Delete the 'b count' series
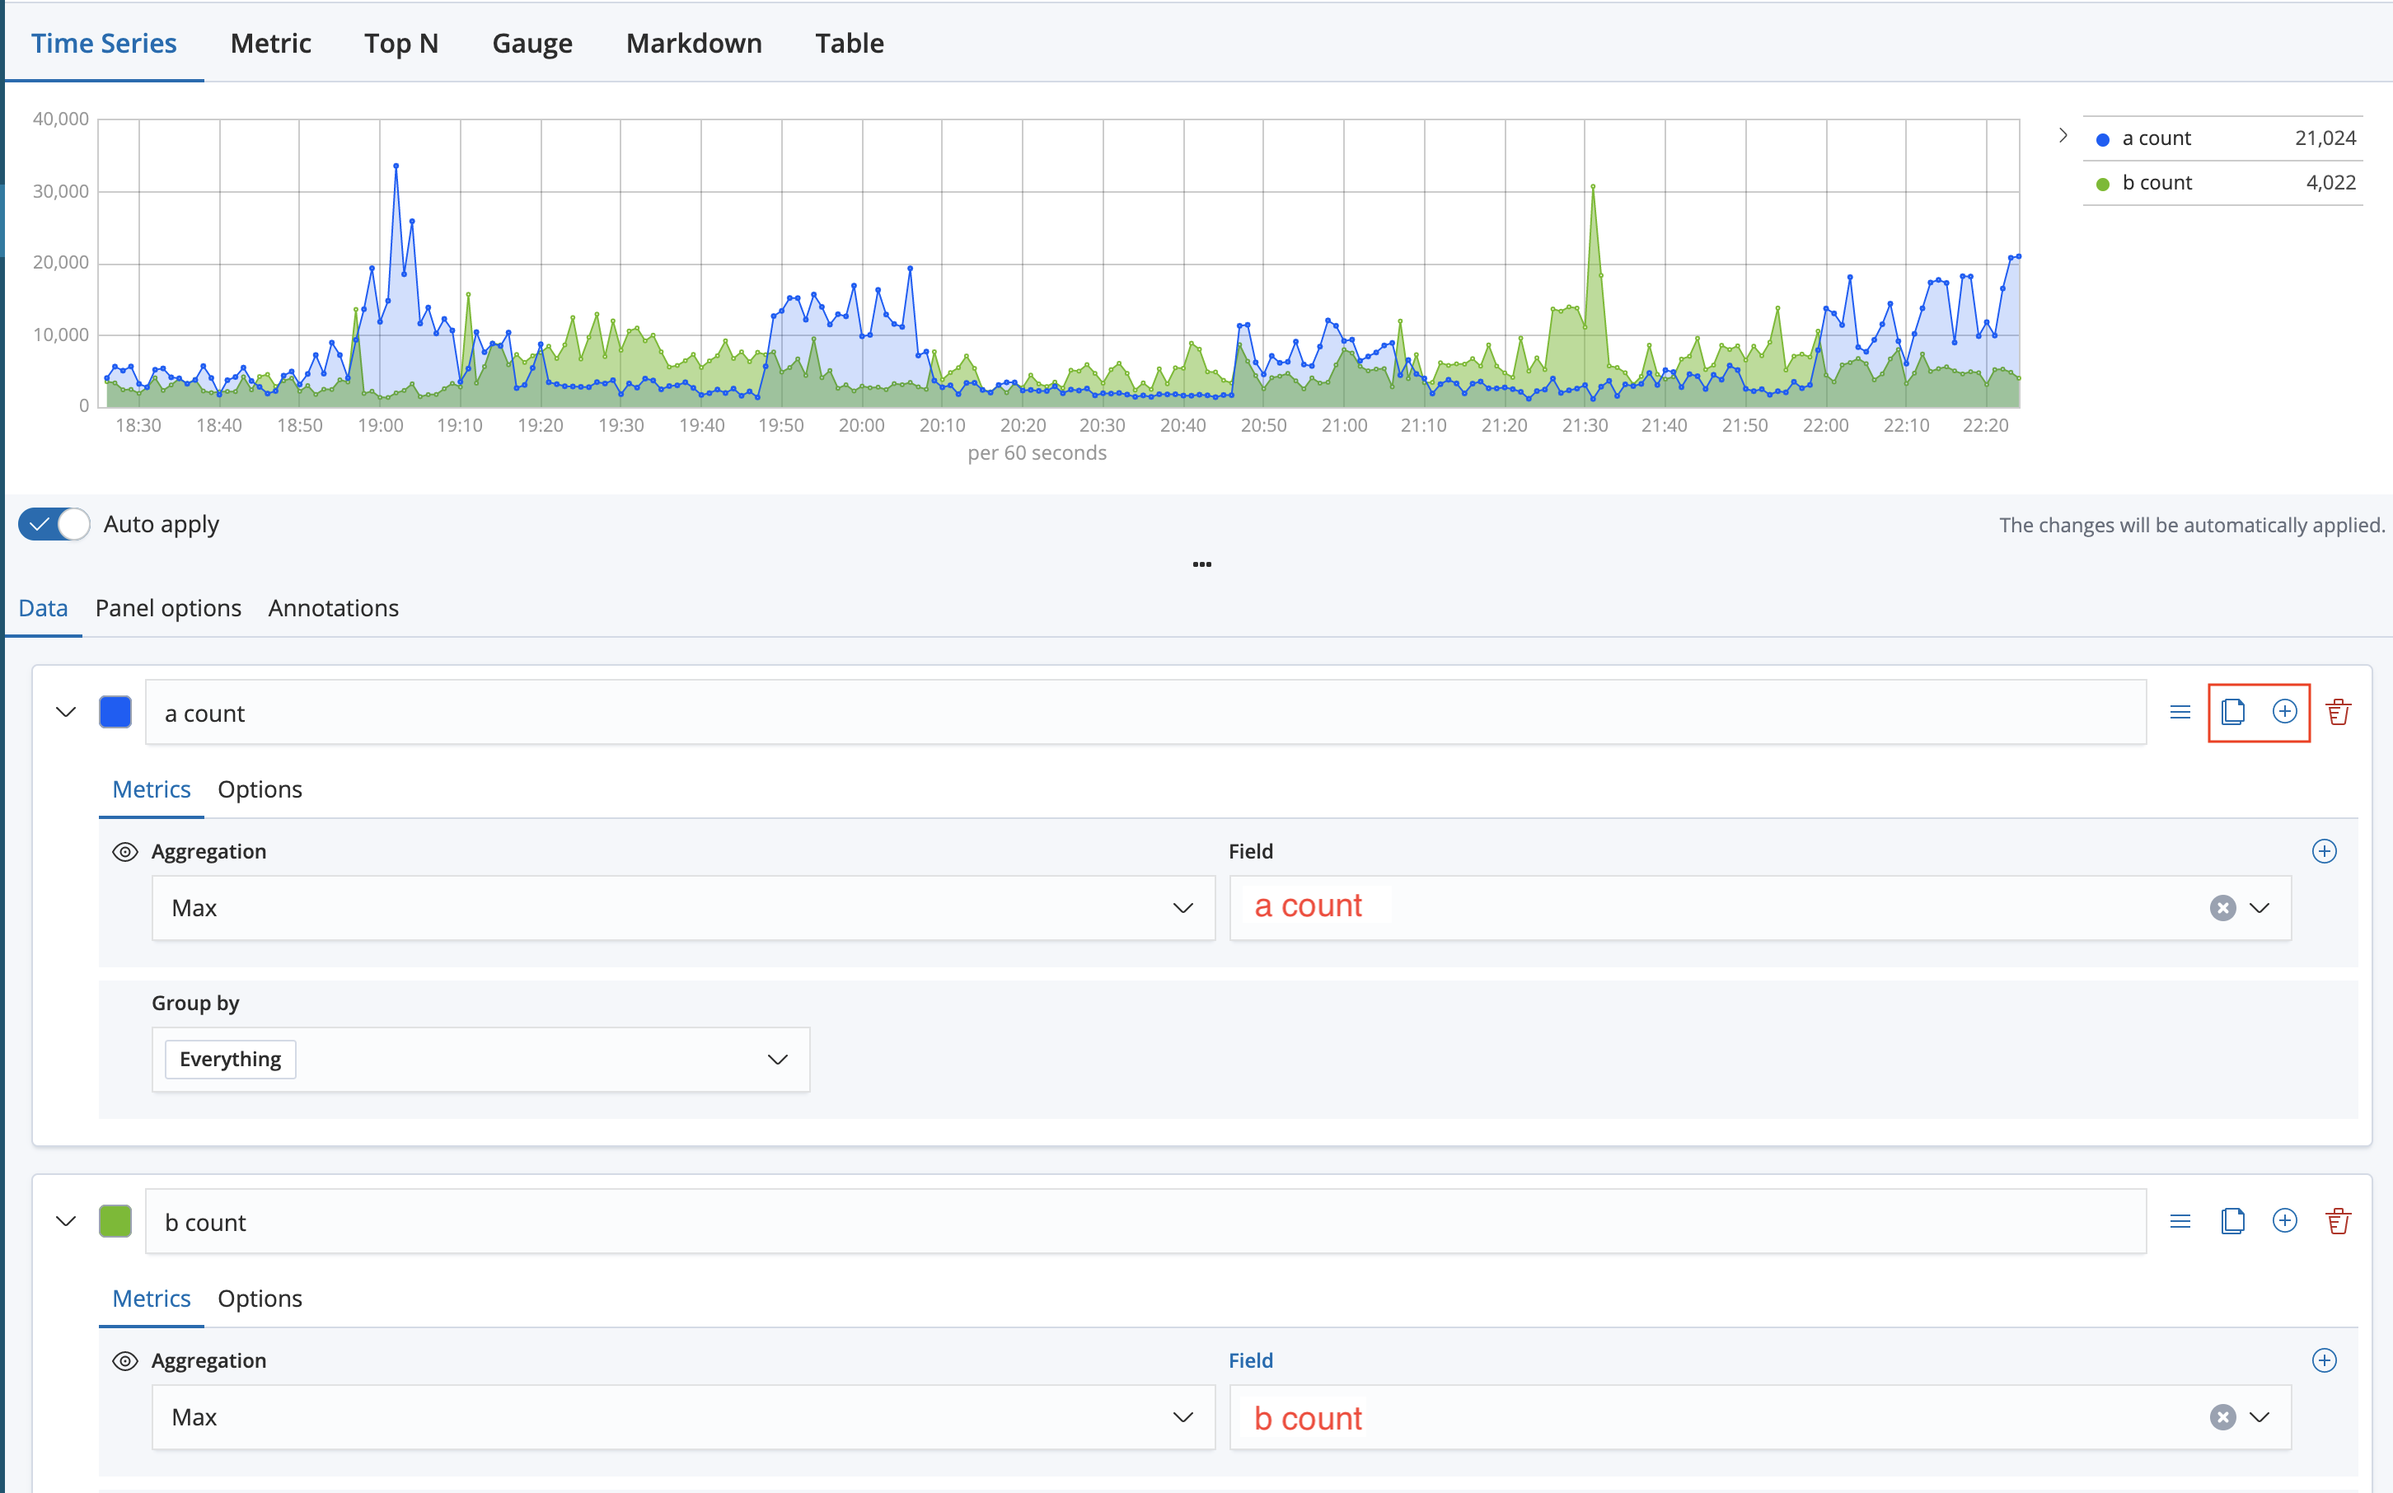2393x1493 pixels. tap(2338, 1221)
